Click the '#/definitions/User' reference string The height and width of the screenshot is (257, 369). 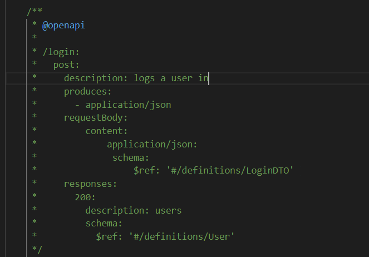[181, 237]
